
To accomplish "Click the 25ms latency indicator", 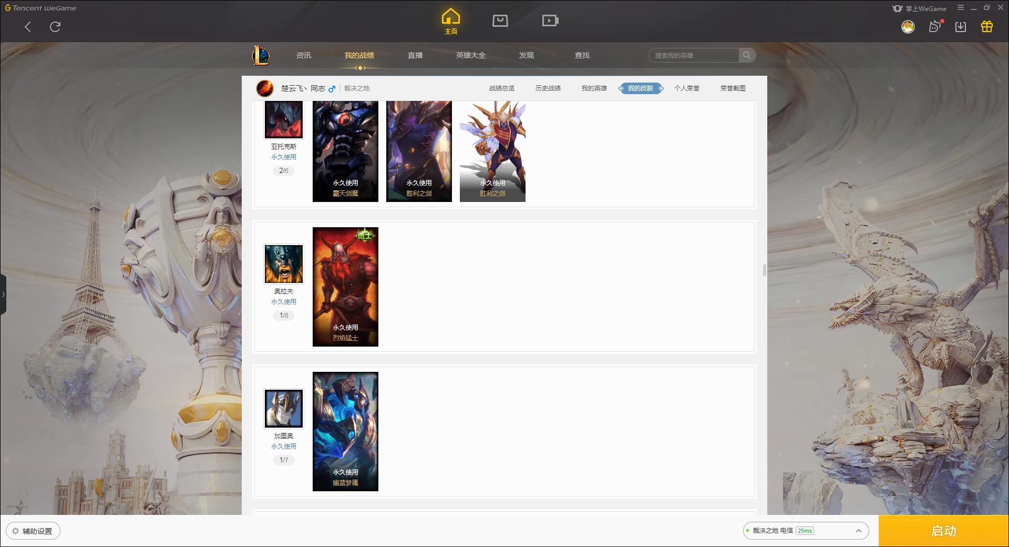I will coord(805,531).
